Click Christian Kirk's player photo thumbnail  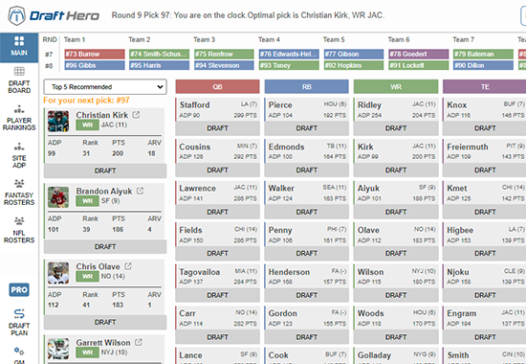pyautogui.click(x=58, y=121)
